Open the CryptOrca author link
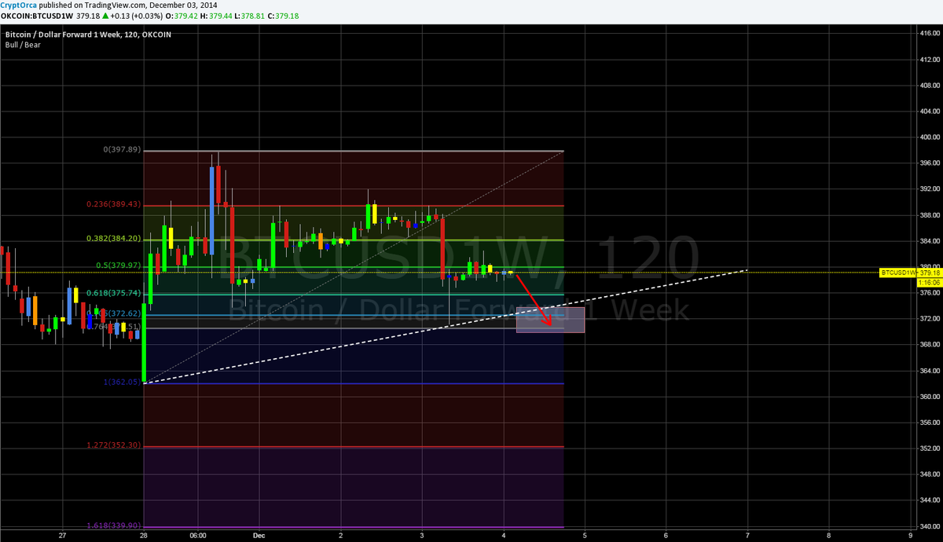 [x=18, y=5]
